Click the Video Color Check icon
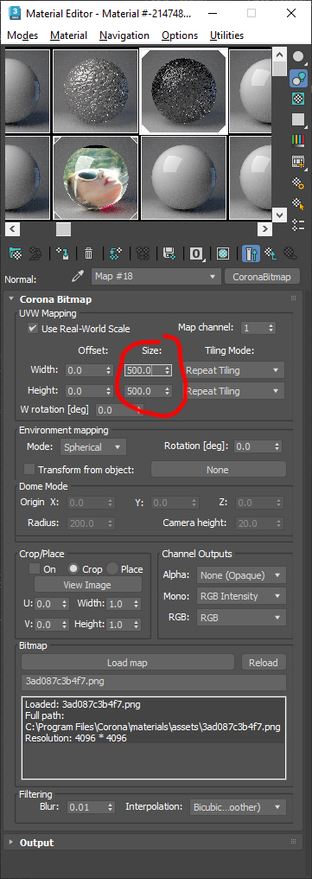Image resolution: width=312 pixels, height=879 pixels. pyautogui.click(x=298, y=141)
